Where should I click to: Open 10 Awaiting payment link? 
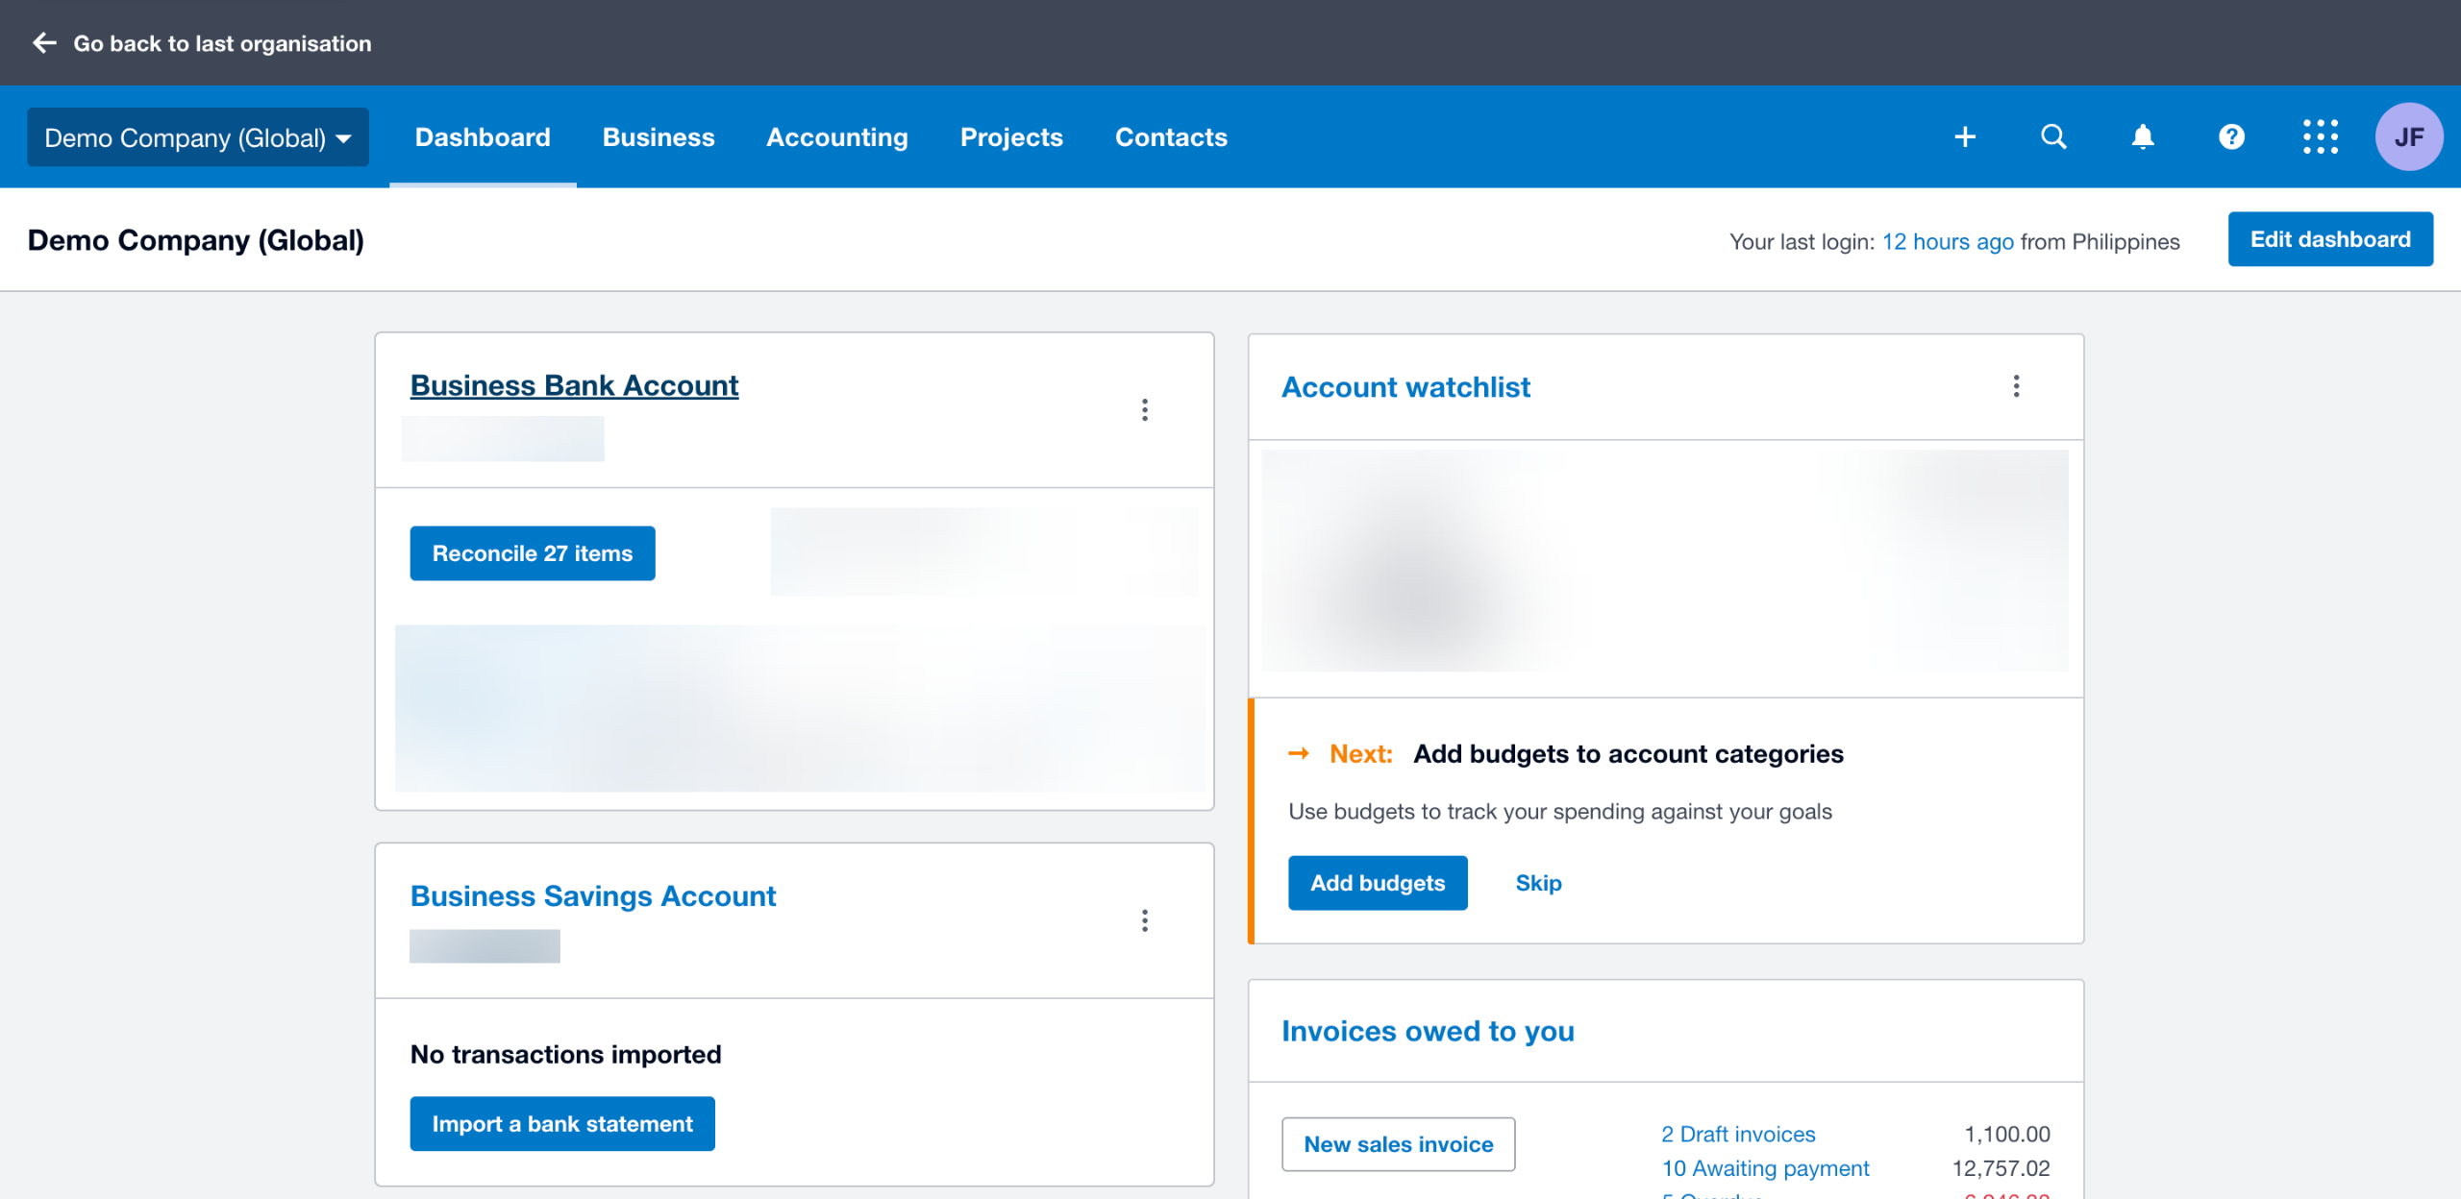coord(1765,1168)
